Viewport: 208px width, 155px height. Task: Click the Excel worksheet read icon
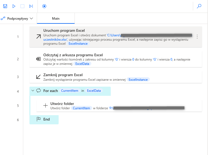click(38, 59)
